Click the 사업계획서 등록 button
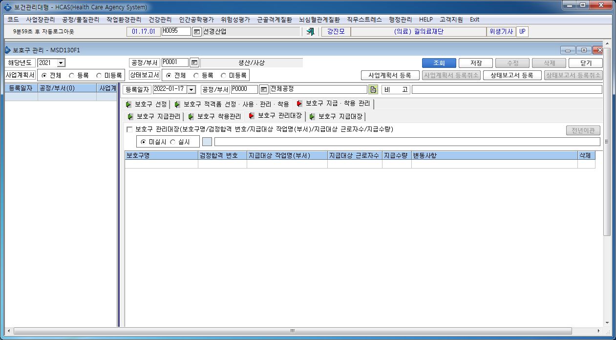Image resolution: width=616 pixels, height=340 pixels. (x=390, y=75)
